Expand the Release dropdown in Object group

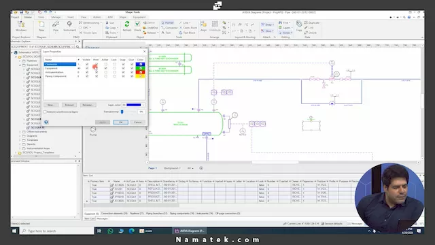(x=158, y=33)
